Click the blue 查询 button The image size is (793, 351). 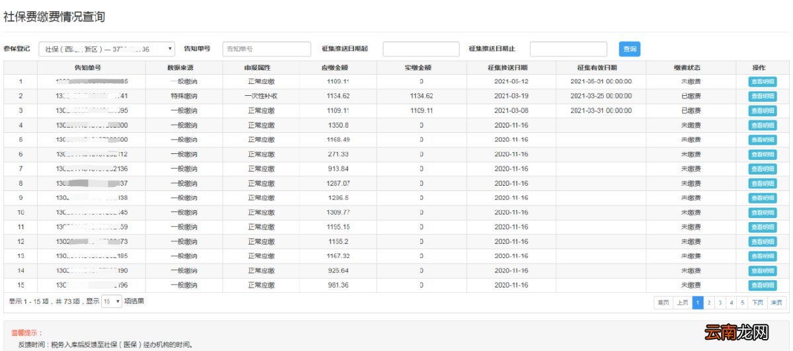pos(630,49)
